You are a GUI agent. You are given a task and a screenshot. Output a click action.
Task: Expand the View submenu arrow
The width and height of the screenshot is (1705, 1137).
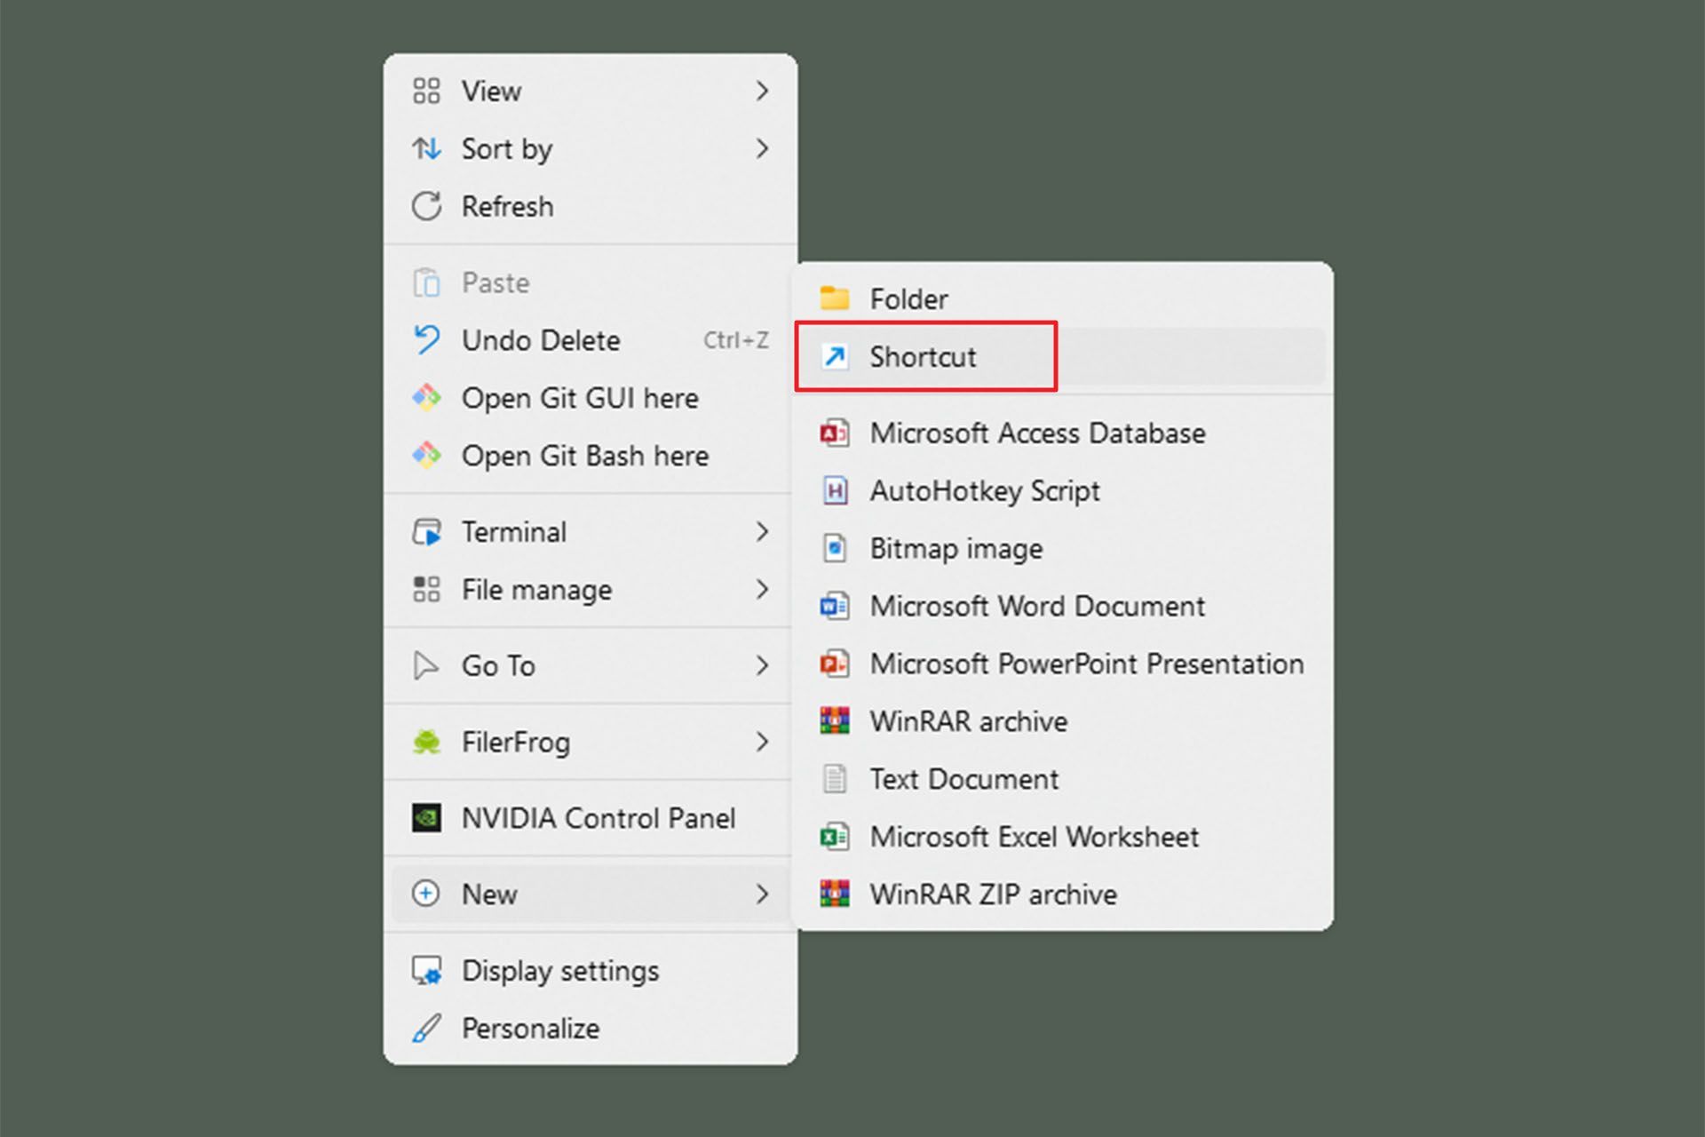click(x=762, y=91)
